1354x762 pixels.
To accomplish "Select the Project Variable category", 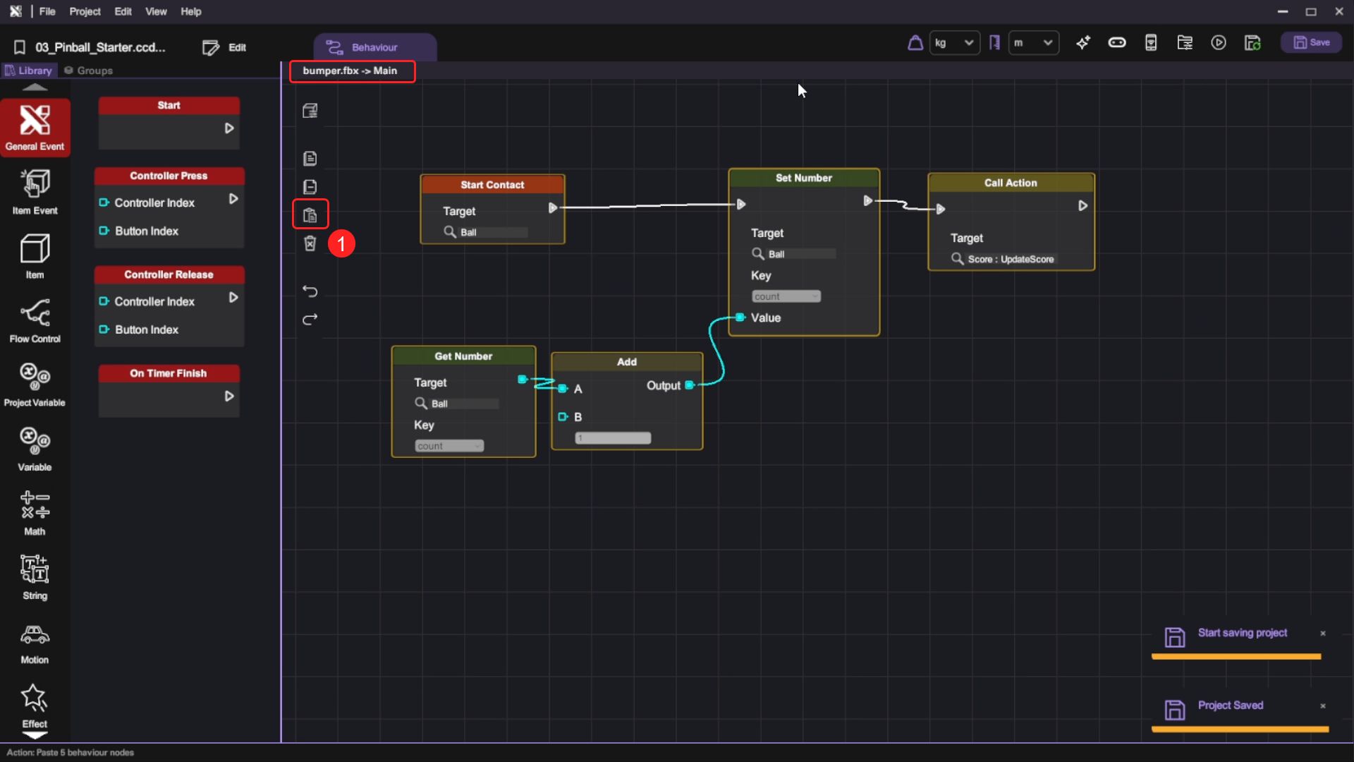I will pos(35,385).
